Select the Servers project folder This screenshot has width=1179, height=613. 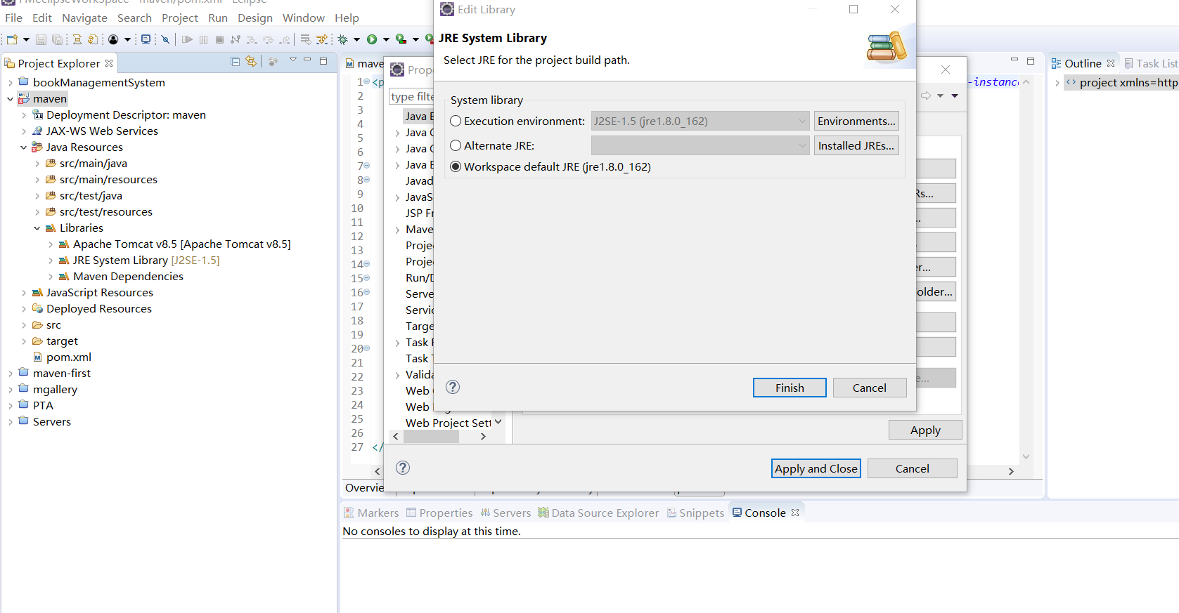pyautogui.click(x=45, y=421)
